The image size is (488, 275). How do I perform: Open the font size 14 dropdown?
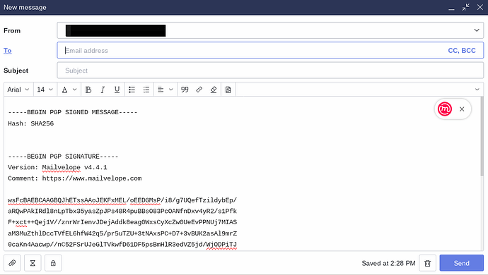click(45, 90)
